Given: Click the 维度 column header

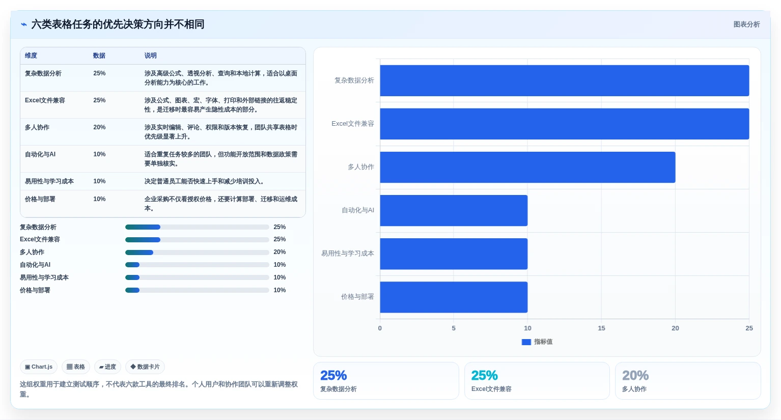Looking at the screenshot, I should point(31,55).
